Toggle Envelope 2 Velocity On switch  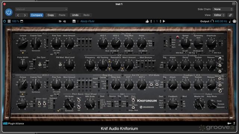pyautogui.click(x=220, y=79)
